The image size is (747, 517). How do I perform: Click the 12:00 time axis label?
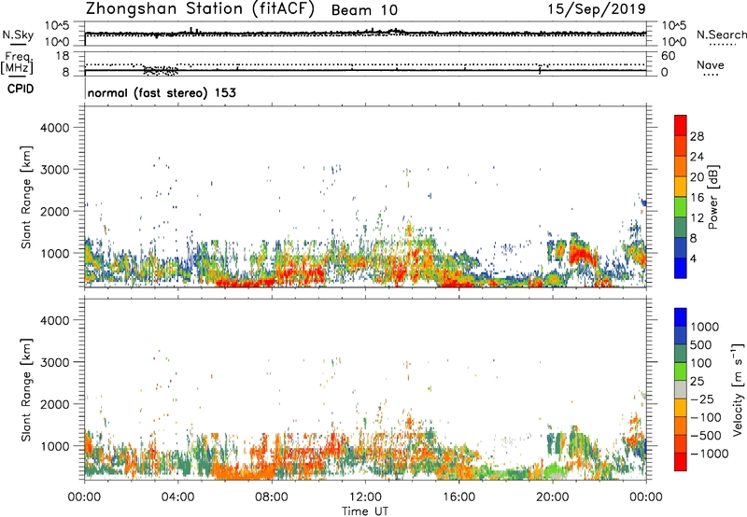[x=365, y=497]
